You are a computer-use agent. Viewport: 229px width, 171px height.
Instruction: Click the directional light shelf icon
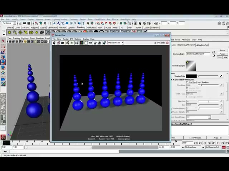(15, 32)
